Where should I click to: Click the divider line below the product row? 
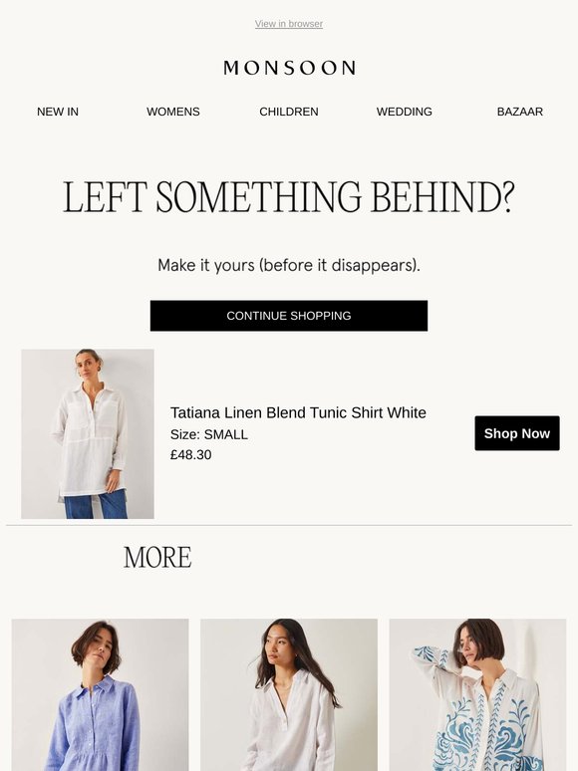pyautogui.click(x=289, y=525)
